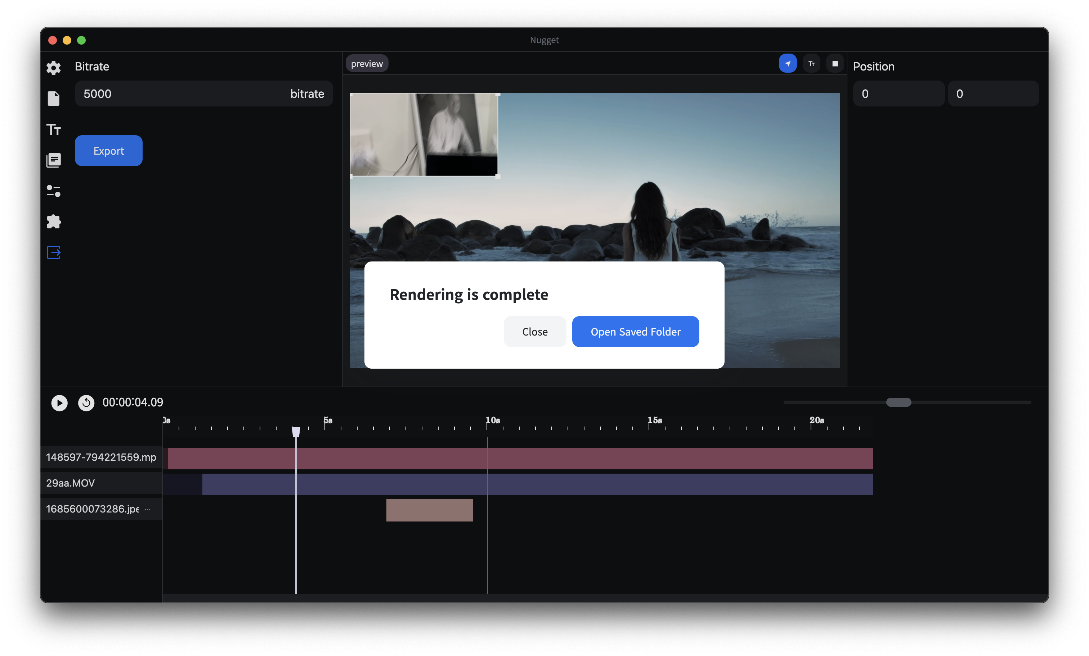Click the bottom-right resize handle of overlay

point(498,176)
